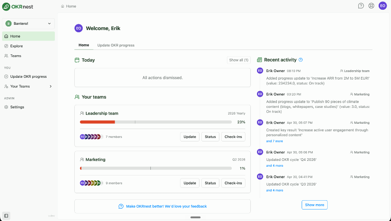Click 'Updated OKR cycle Q4 2026' text
391x221 pixels.
291,160
